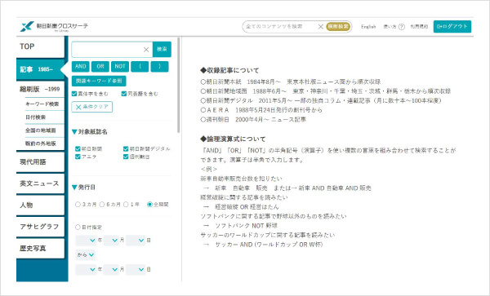Viewport: 490px width, 296px height.
Task: Insert the NOT operator
Action: pyautogui.click(x=120, y=66)
